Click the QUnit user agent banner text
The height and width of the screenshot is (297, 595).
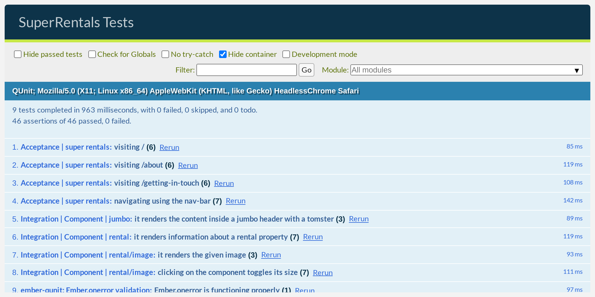tap(185, 91)
